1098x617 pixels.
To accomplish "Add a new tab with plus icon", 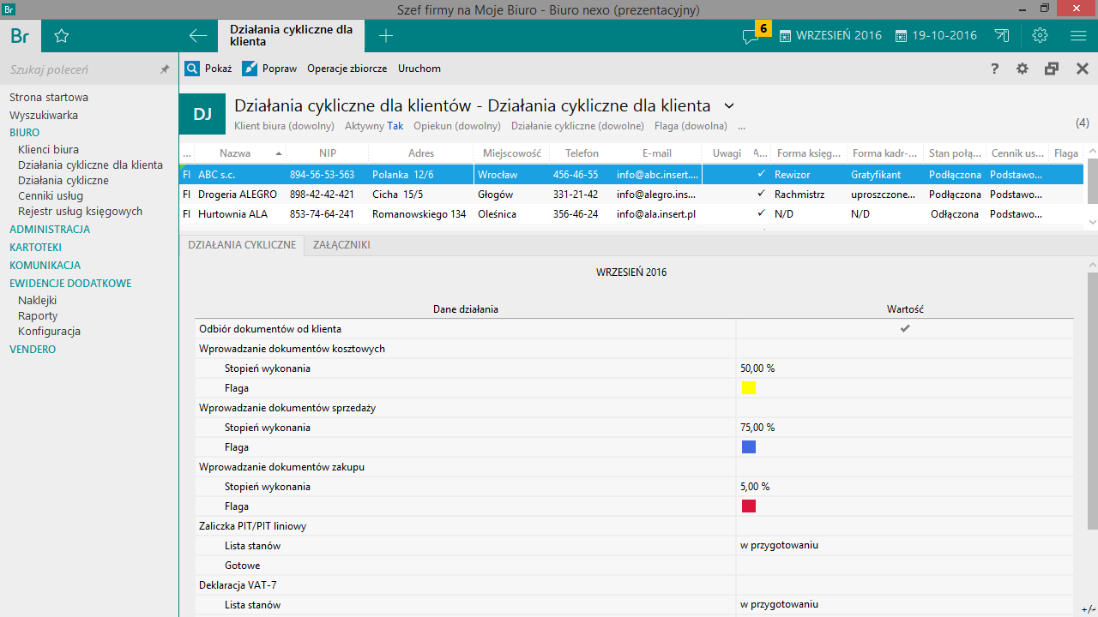I will (386, 36).
